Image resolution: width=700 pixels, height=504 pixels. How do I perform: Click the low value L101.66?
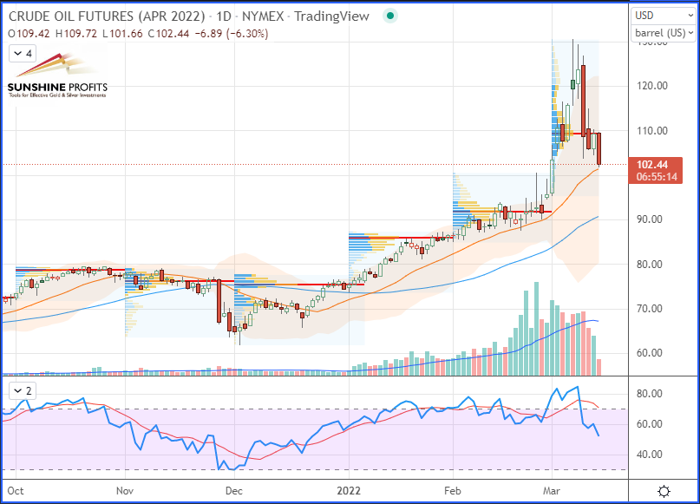pyautogui.click(x=122, y=34)
